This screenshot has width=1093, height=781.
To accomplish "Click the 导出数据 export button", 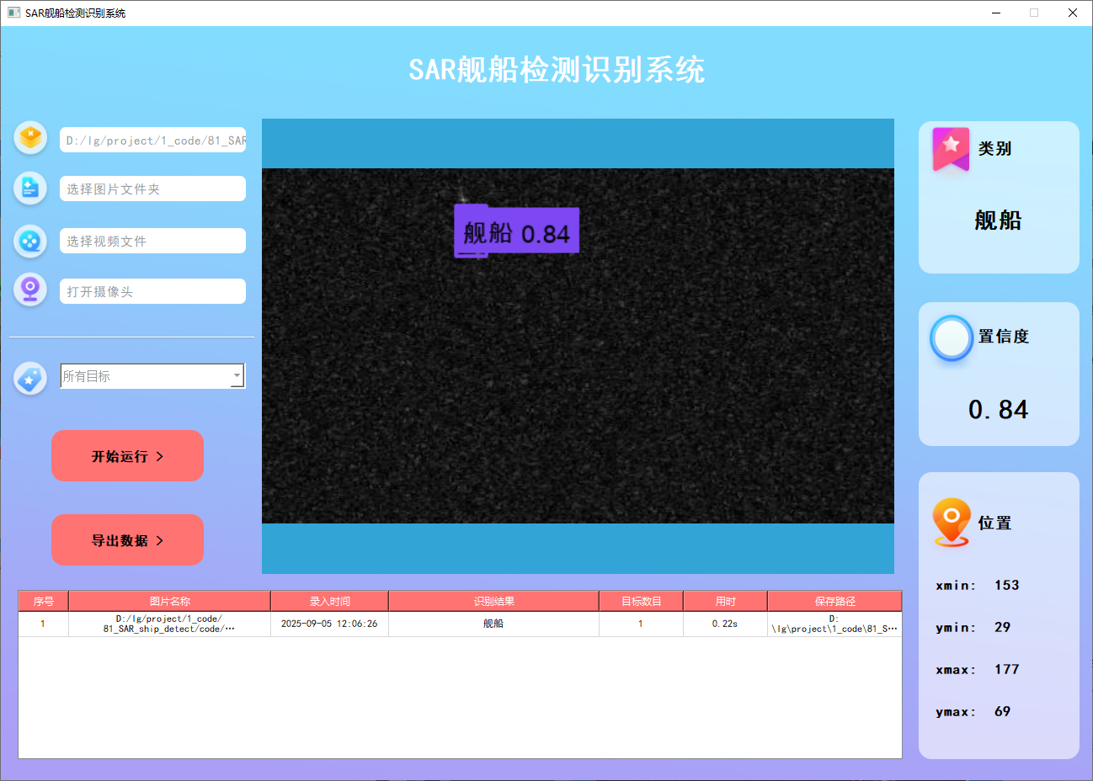I will click(x=127, y=540).
